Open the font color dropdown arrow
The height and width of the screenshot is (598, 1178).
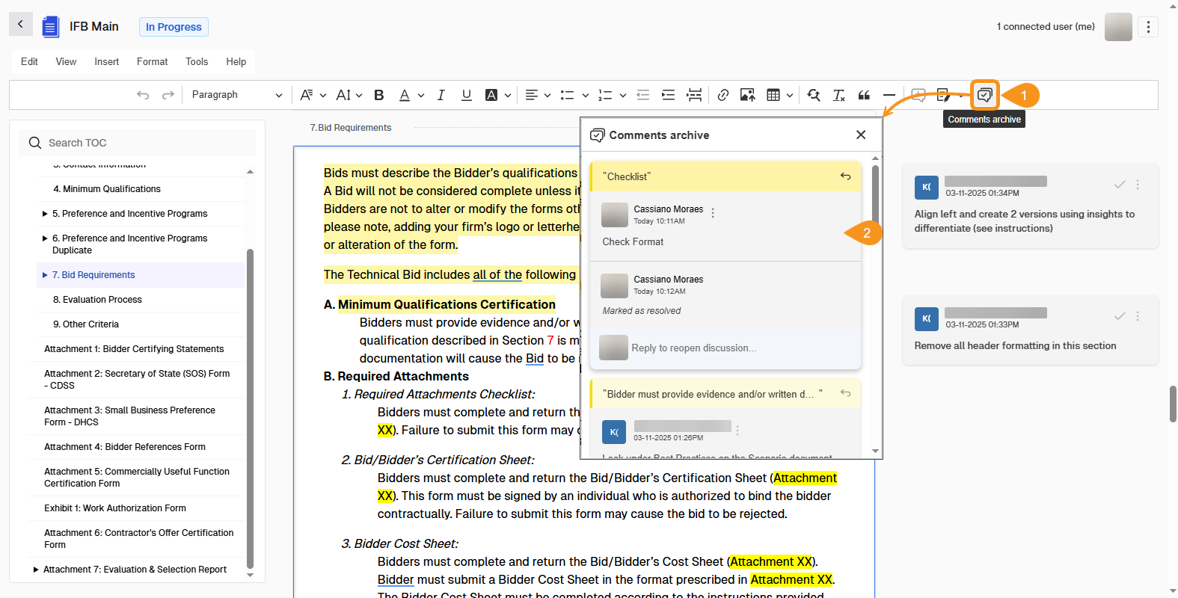(421, 95)
